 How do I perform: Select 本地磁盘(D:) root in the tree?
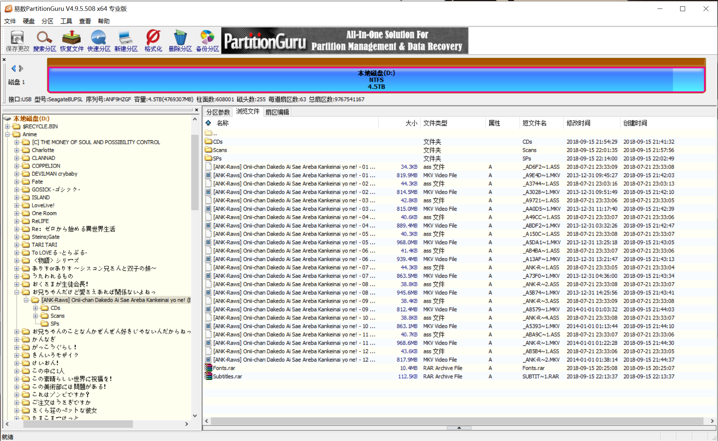pyautogui.click(x=31, y=118)
